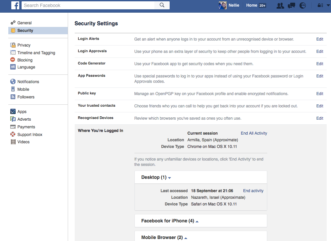Open Blocking settings
Image resolution: width=331 pixels, height=241 pixels.
pos(25,60)
